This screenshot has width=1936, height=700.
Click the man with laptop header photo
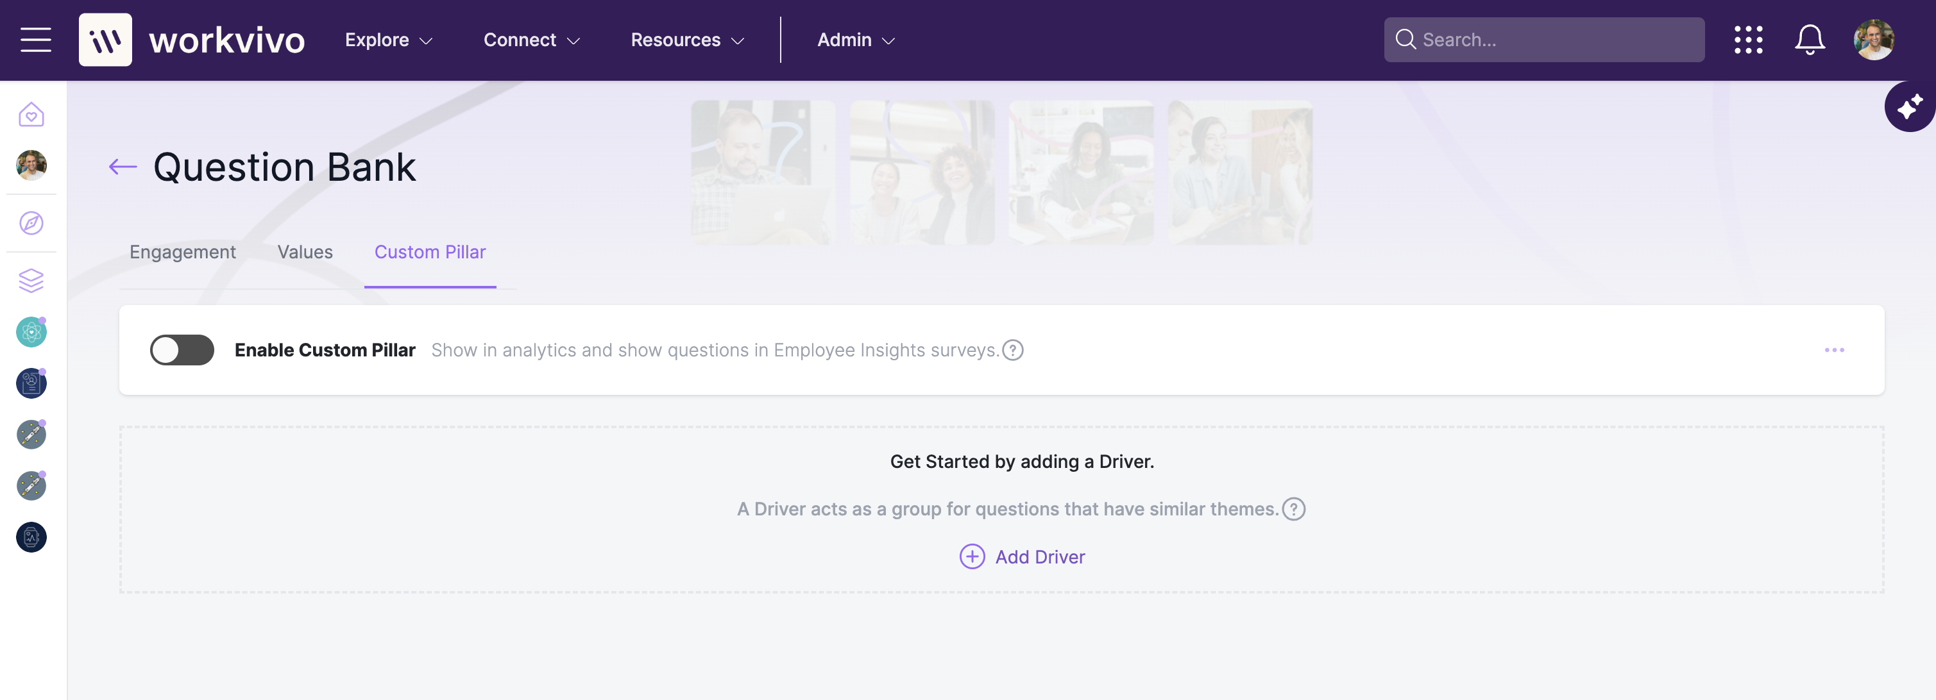click(763, 172)
